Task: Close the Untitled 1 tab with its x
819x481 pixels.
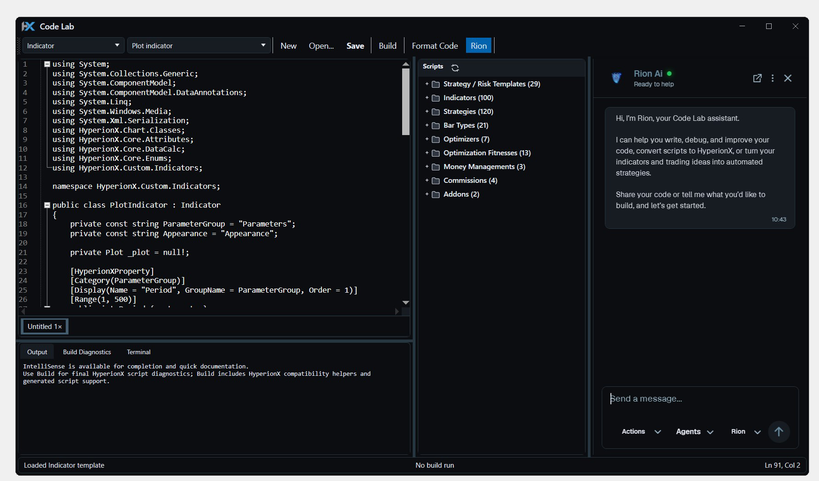Action: (x=60, y=327)
